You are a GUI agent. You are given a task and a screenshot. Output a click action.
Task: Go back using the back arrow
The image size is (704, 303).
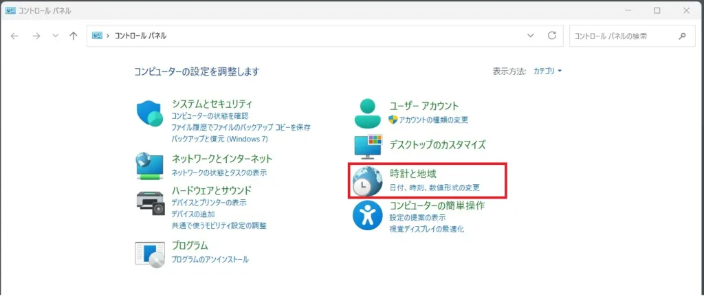pos(15,36)
